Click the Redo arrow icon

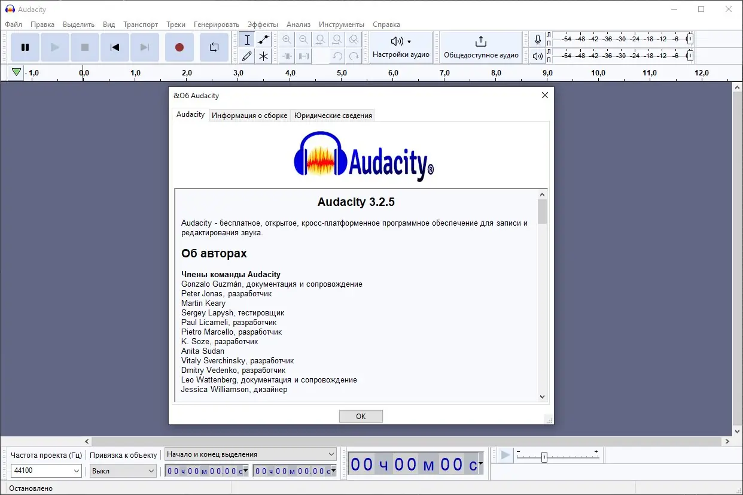[354, 56]
